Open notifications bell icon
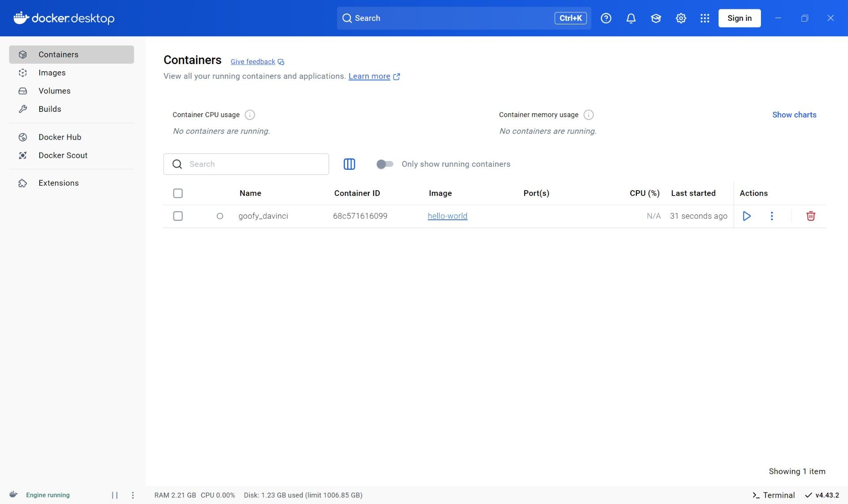Screen dimensions: 848x504 631,18
